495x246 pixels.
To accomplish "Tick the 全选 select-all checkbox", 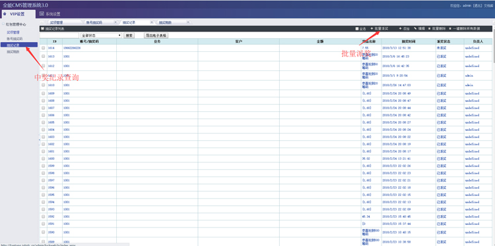I will tap(357, 29).
